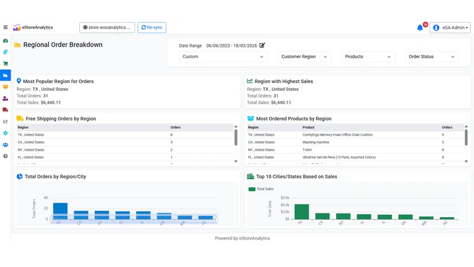Open the gray line chart sidebar icon
The width and height of the screenshot is (474, 267).
pyautogui.click(x=5, y=122)
